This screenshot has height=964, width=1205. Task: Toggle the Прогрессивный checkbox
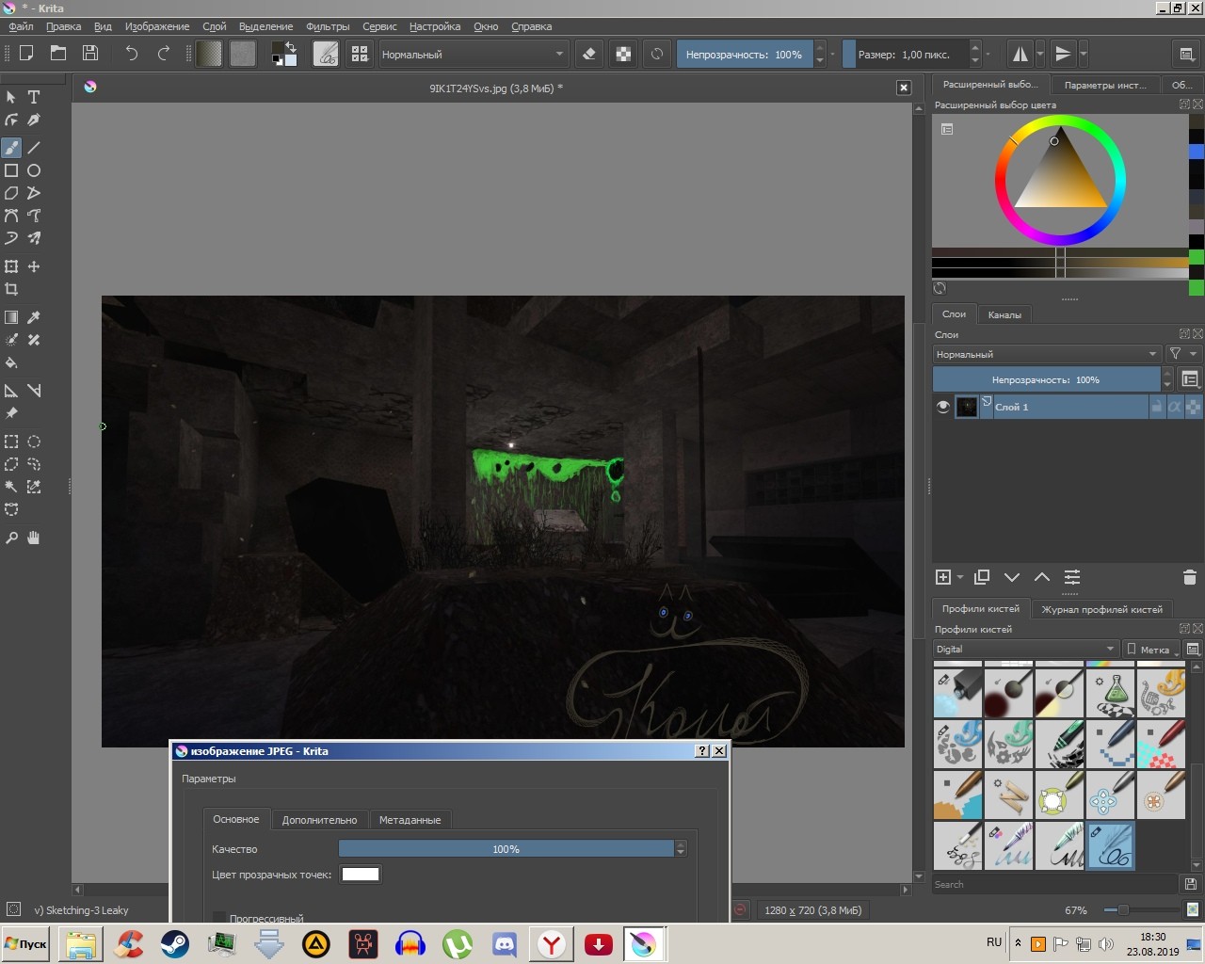pyautogui.click(x=219, y=918)
